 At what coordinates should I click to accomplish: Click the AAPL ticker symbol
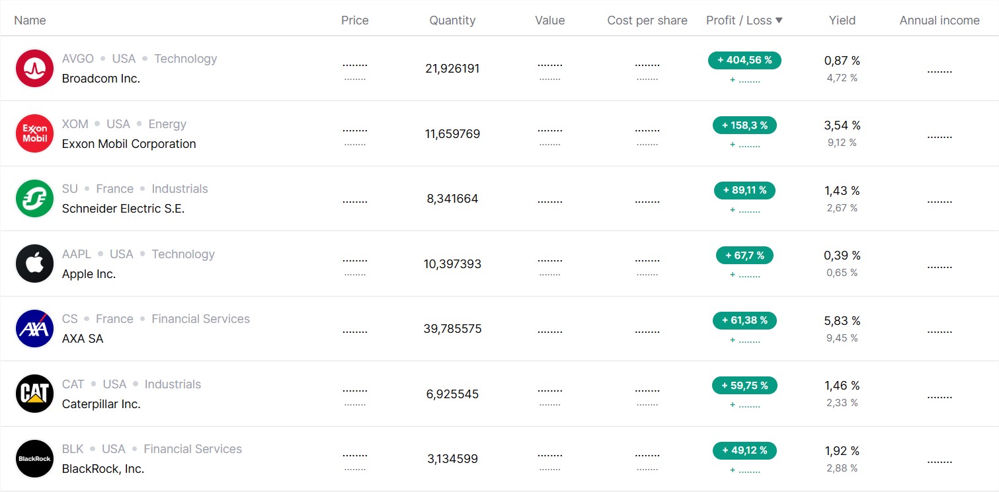[77, 254]
